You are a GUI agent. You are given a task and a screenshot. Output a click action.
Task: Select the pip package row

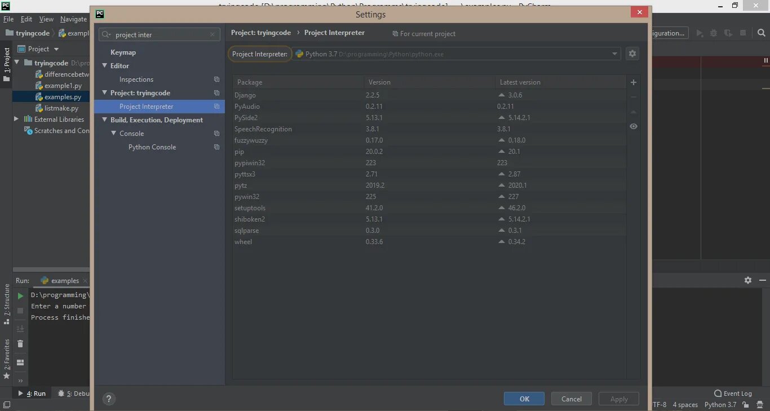click(430, 152)
